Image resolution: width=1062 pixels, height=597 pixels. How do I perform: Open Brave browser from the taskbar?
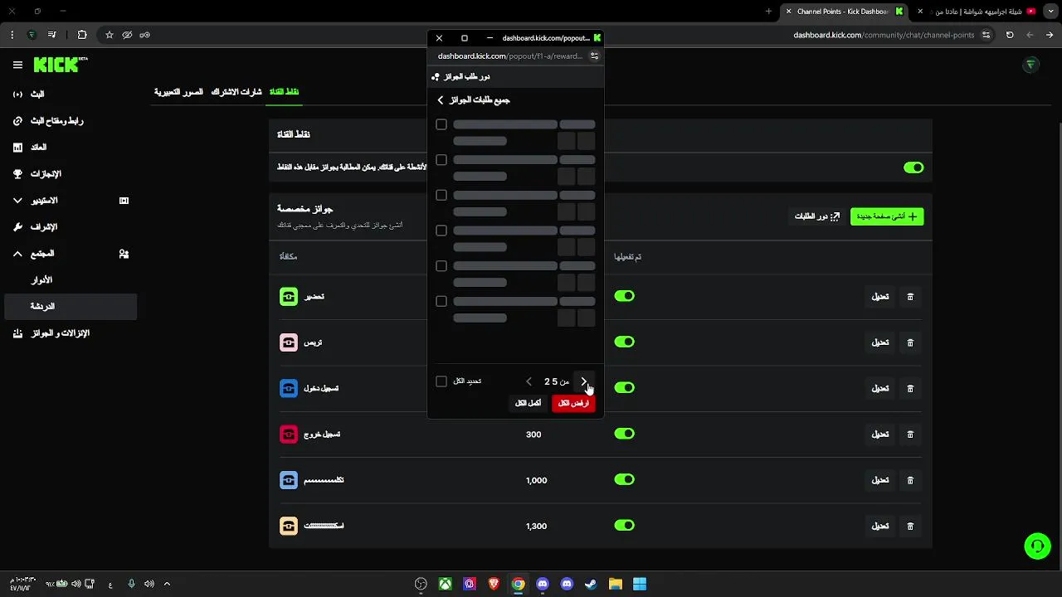494,584
